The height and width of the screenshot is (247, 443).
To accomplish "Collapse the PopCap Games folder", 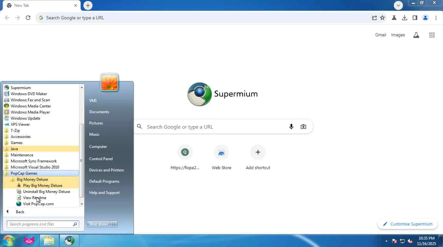I will click(41, 173).
